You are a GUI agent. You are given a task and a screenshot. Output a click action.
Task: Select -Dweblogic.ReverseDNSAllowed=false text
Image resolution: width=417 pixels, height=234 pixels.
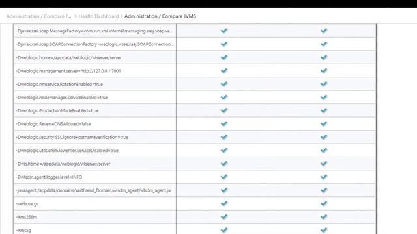[x=53, y=124]
